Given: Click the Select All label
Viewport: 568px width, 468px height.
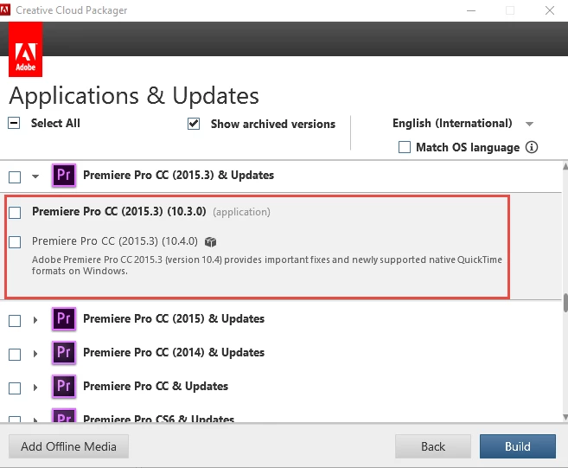Looking at the screenshot, I should pos(55,123).
